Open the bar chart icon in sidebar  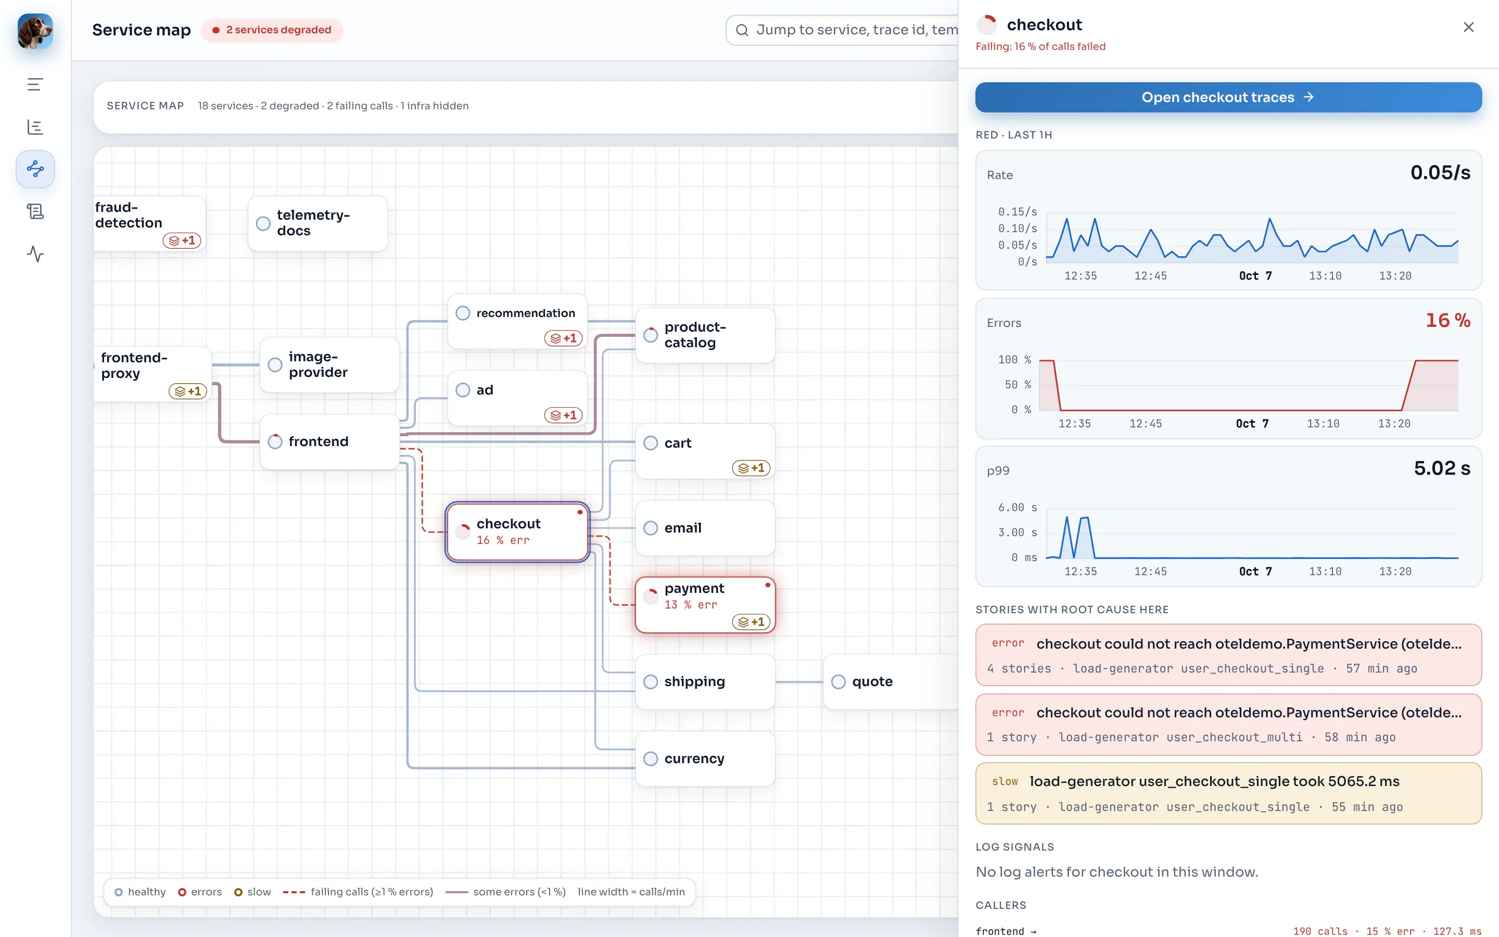pos(35,127)
